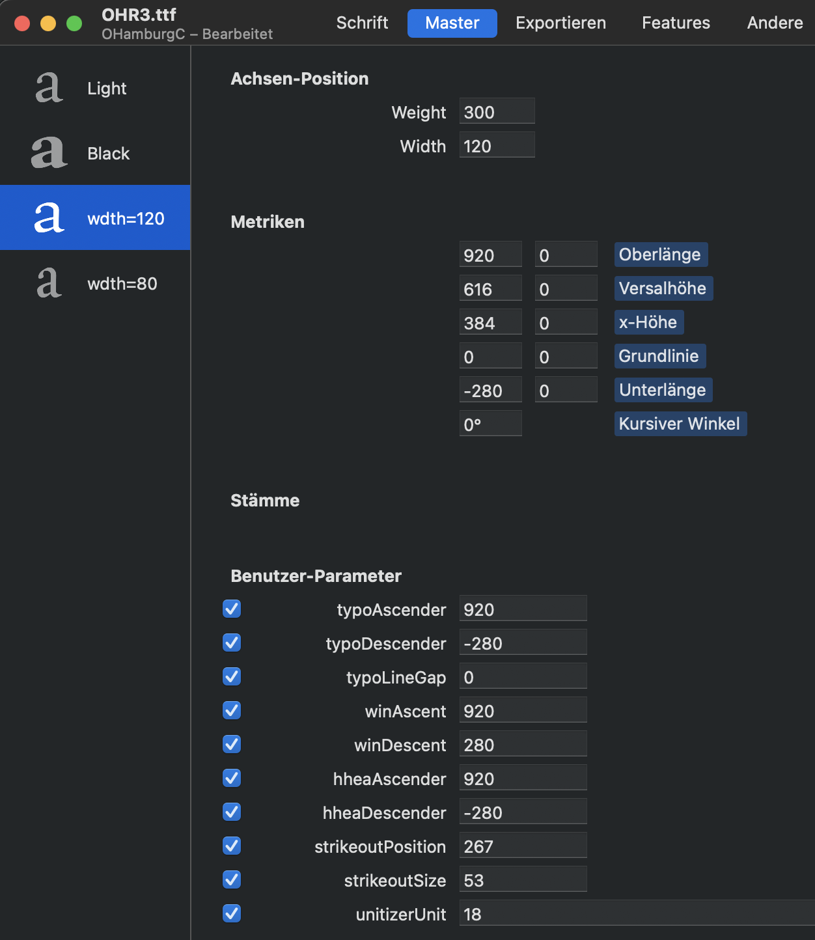
Task: Toggle the strikeoutPosition checkbox
Action: (232, 846)
